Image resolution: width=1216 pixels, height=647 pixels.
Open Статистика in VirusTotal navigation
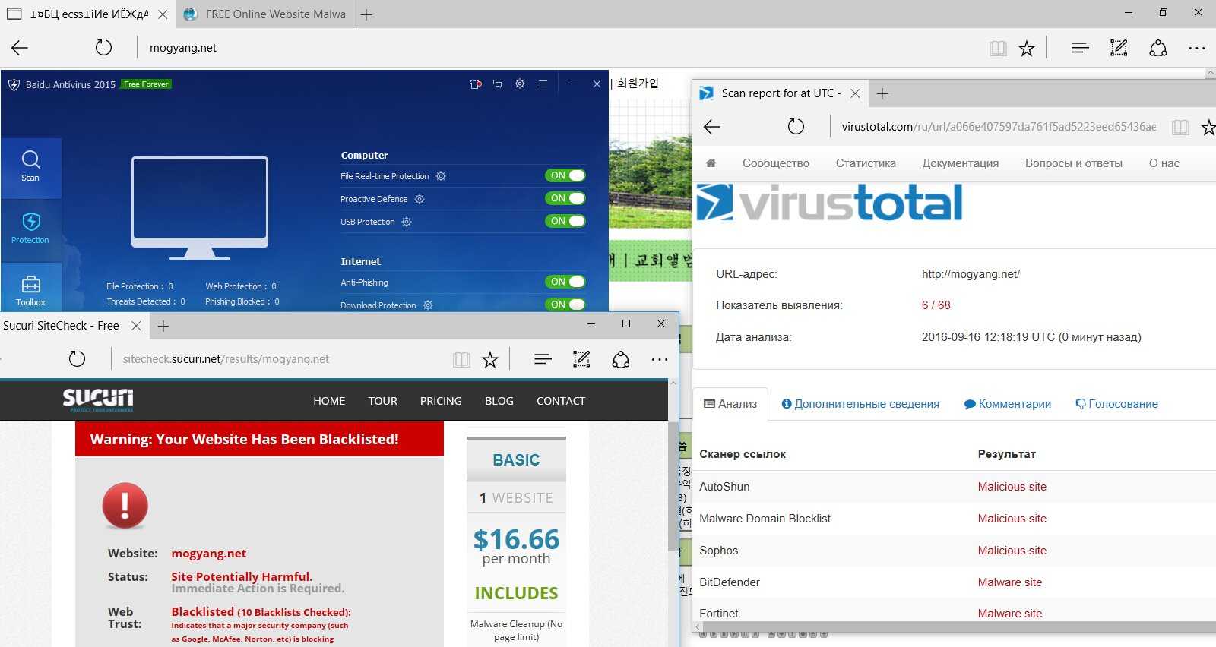866,163
